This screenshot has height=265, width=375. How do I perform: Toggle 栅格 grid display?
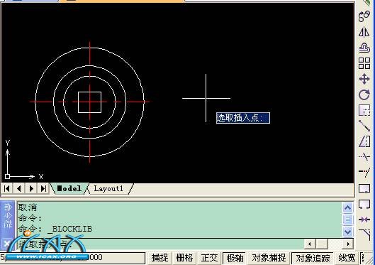click(184, 258)
